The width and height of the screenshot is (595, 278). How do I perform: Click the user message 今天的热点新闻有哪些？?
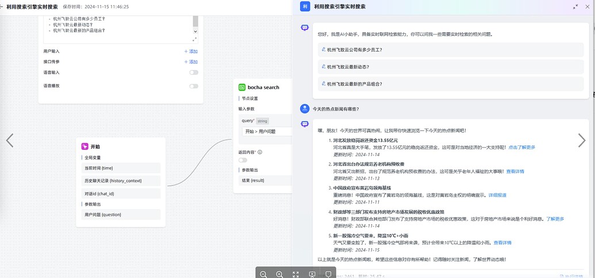[336, 109]
